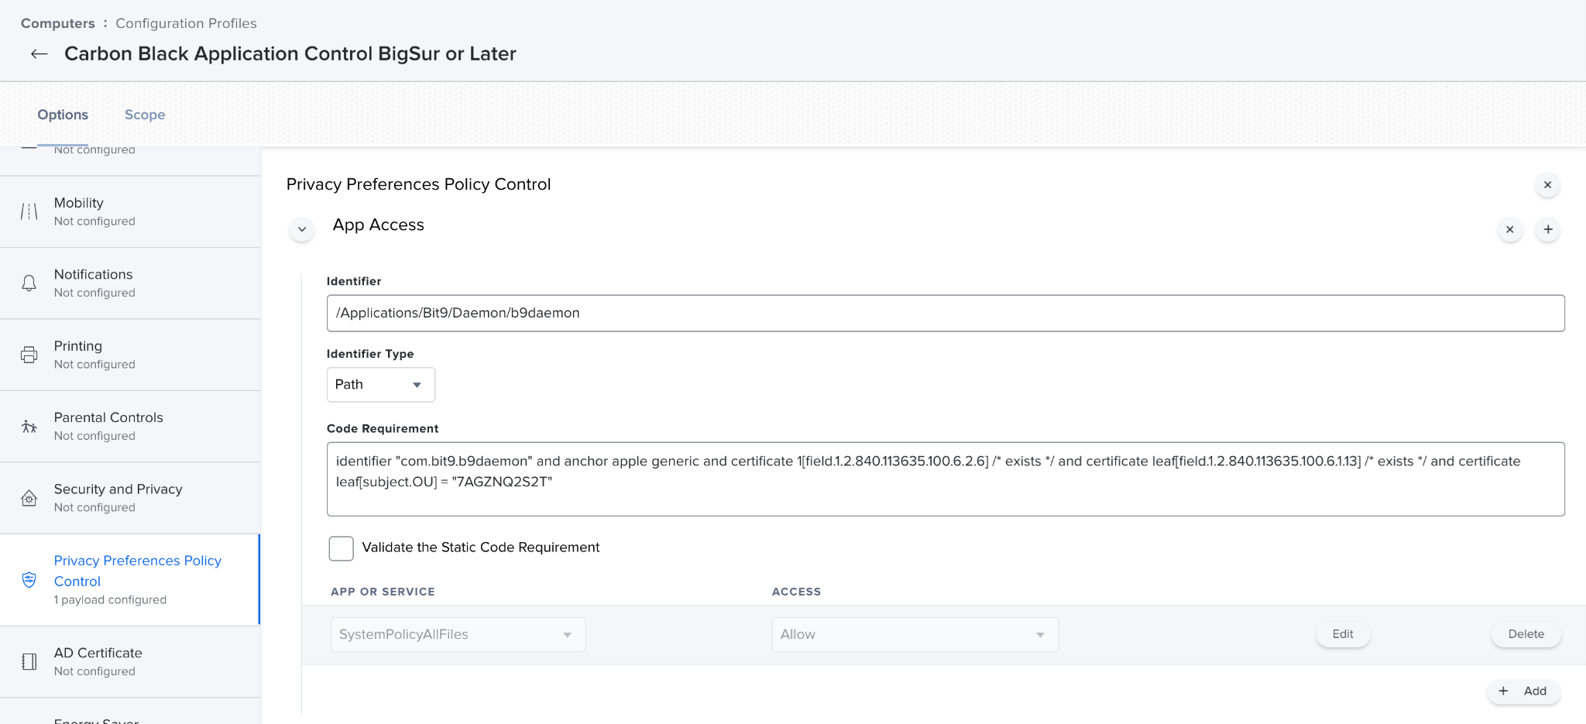
Task: Go back using the left arrow icon
Action: click(39, 53)
